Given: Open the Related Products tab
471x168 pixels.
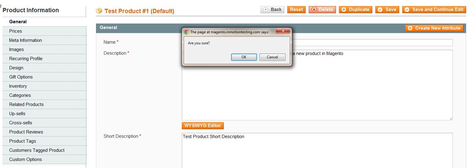Looking at the screenshot, I should [44, 104].
